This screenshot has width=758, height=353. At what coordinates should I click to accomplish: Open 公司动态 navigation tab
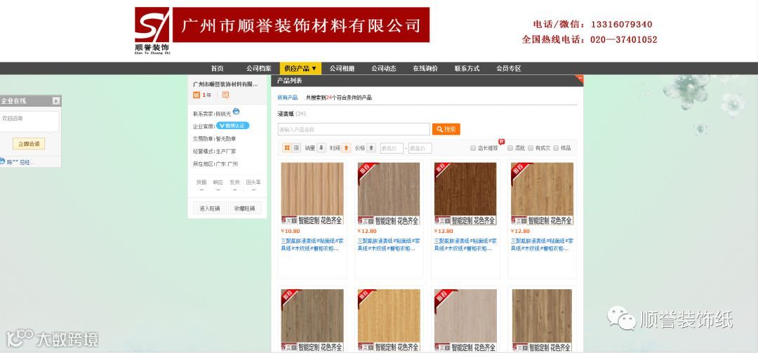click(x=383, y=69)
